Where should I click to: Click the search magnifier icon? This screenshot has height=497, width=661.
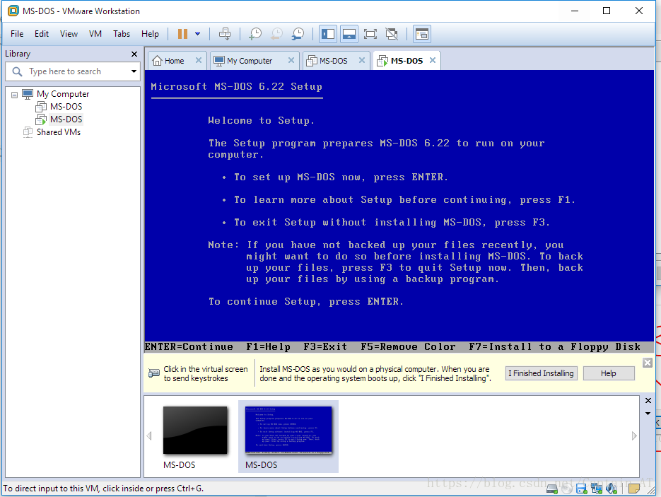[17, 71]
